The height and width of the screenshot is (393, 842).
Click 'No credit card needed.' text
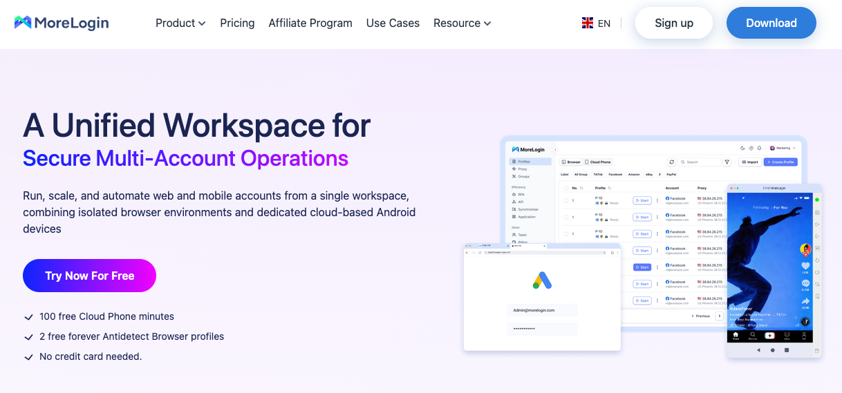click(91, 356)
